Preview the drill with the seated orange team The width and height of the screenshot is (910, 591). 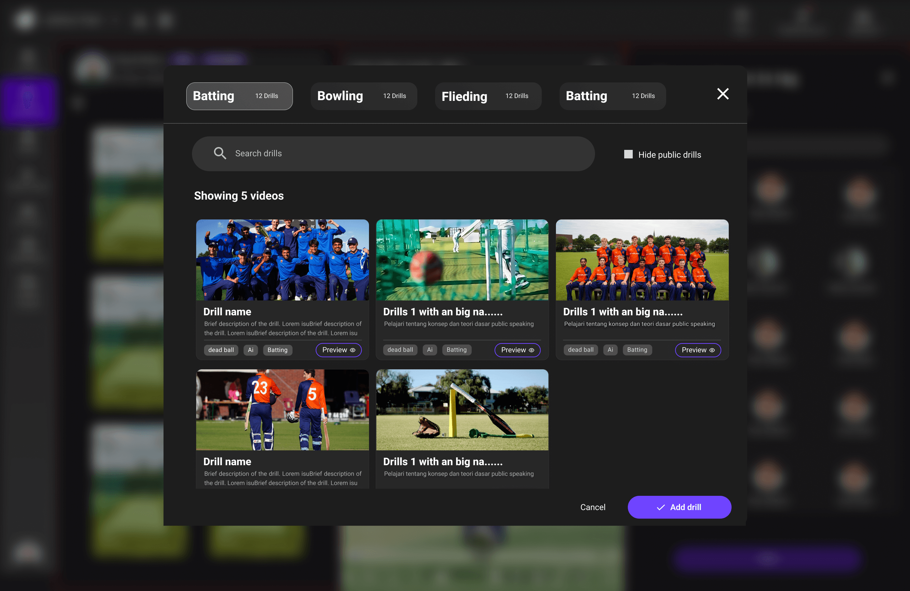[x=698, y=350]
